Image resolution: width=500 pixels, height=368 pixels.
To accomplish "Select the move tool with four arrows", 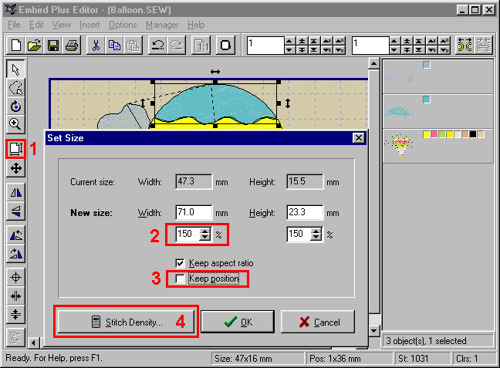I will click(15, 167).
